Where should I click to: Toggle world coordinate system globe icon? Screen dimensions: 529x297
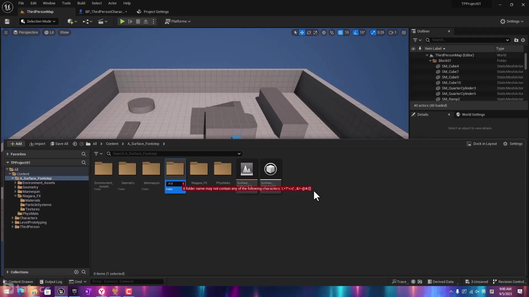click(324, 32)
